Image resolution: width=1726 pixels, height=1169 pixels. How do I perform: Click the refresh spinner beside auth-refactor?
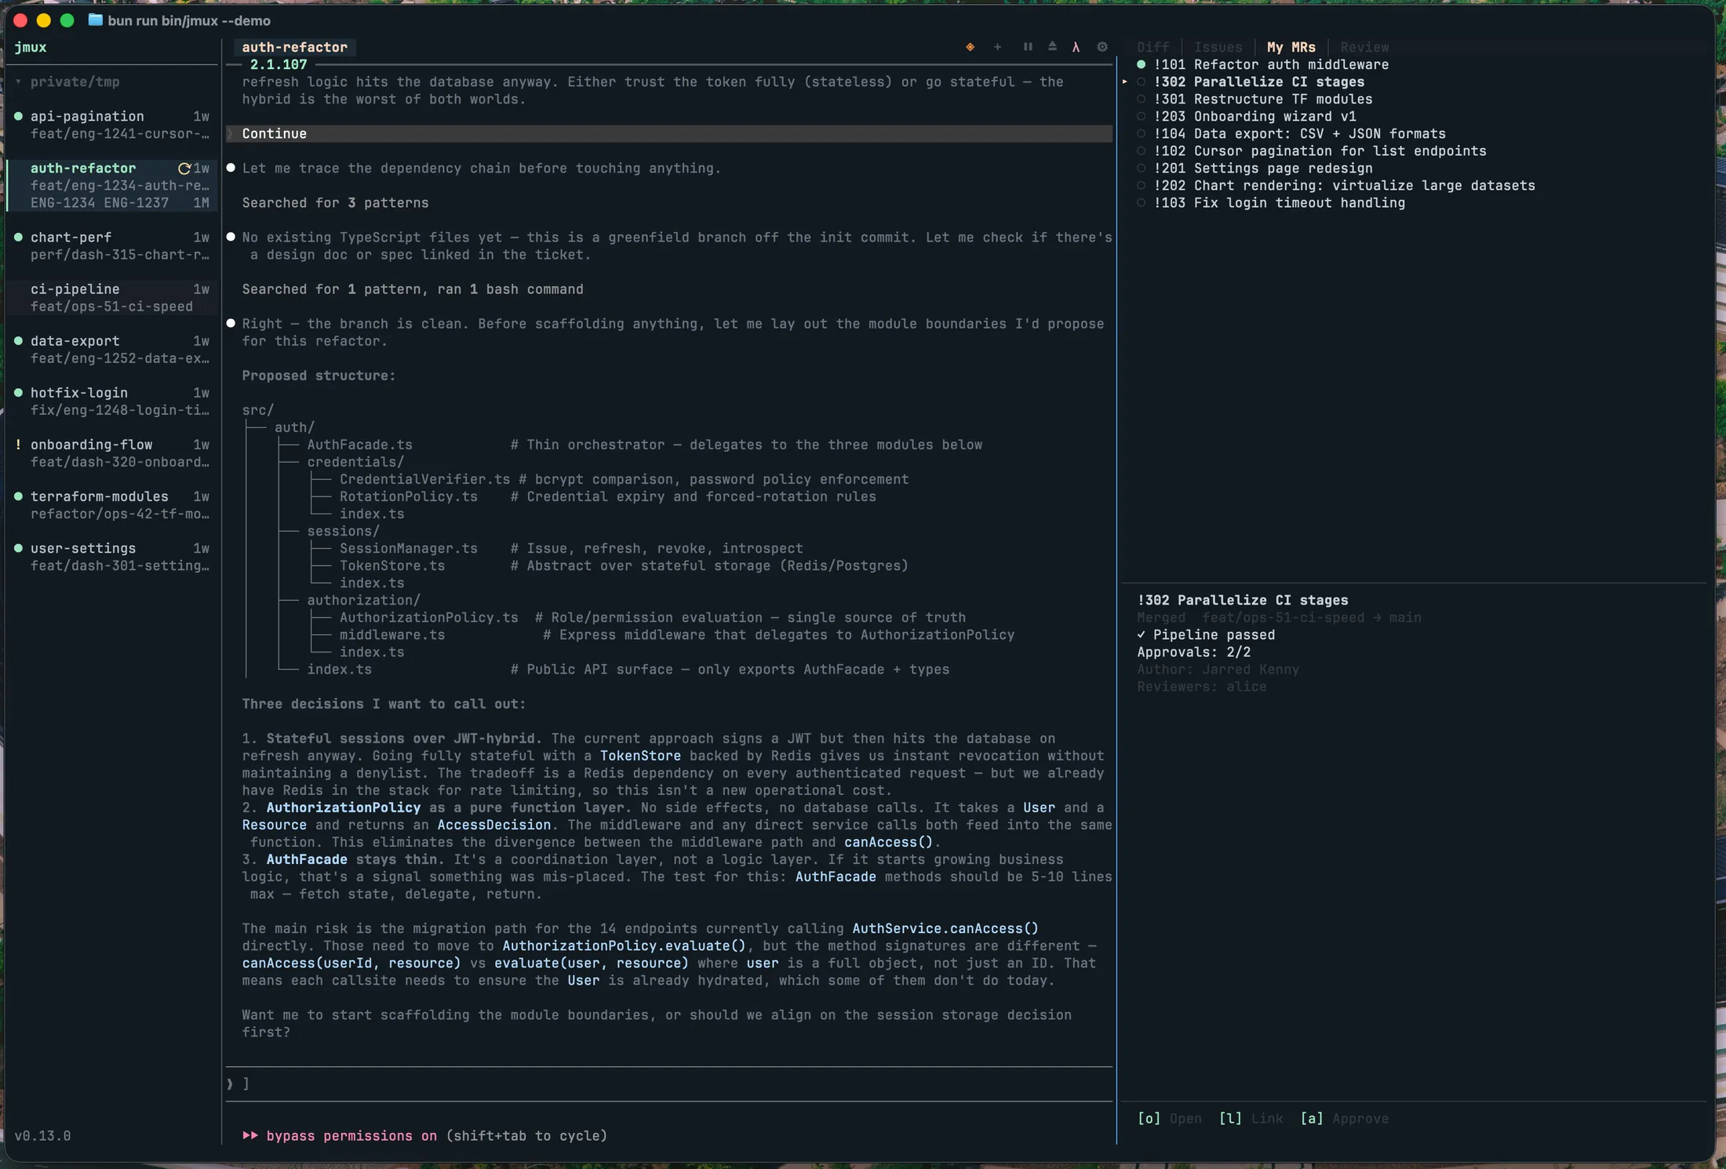click(184, 169)
